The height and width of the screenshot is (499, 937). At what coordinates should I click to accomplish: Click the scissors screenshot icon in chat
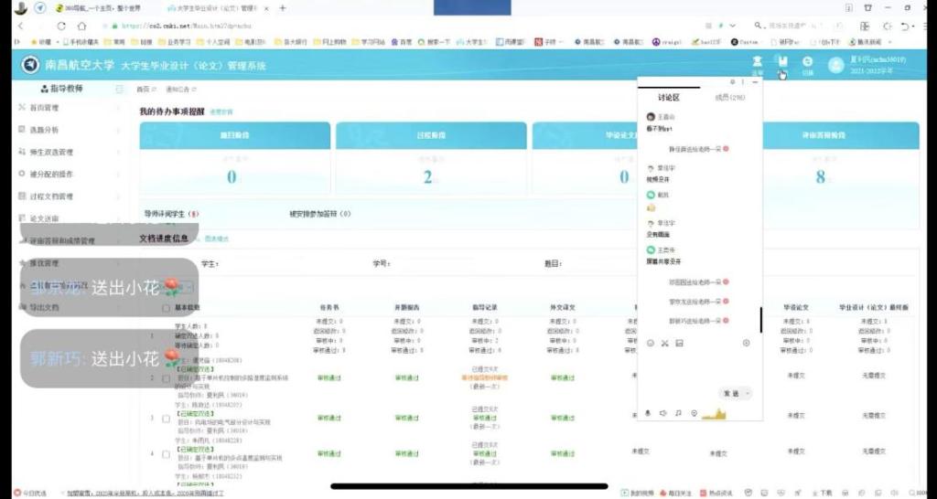(x=664, y=344)
